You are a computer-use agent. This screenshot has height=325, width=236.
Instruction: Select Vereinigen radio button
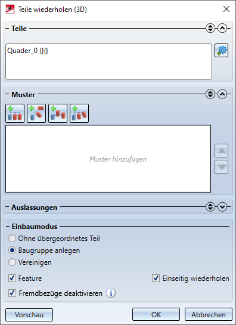click(x=12, y=262)
